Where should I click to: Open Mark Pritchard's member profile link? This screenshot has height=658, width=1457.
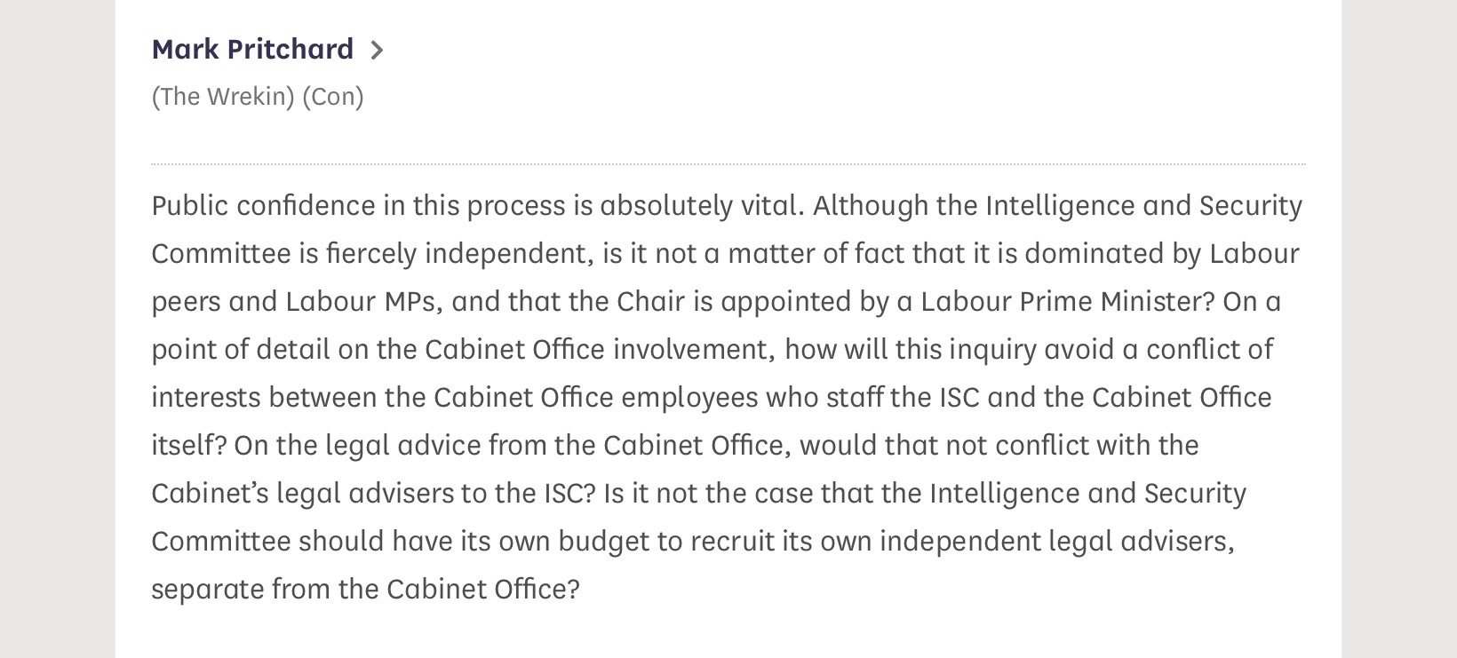(x=252, y=49)
